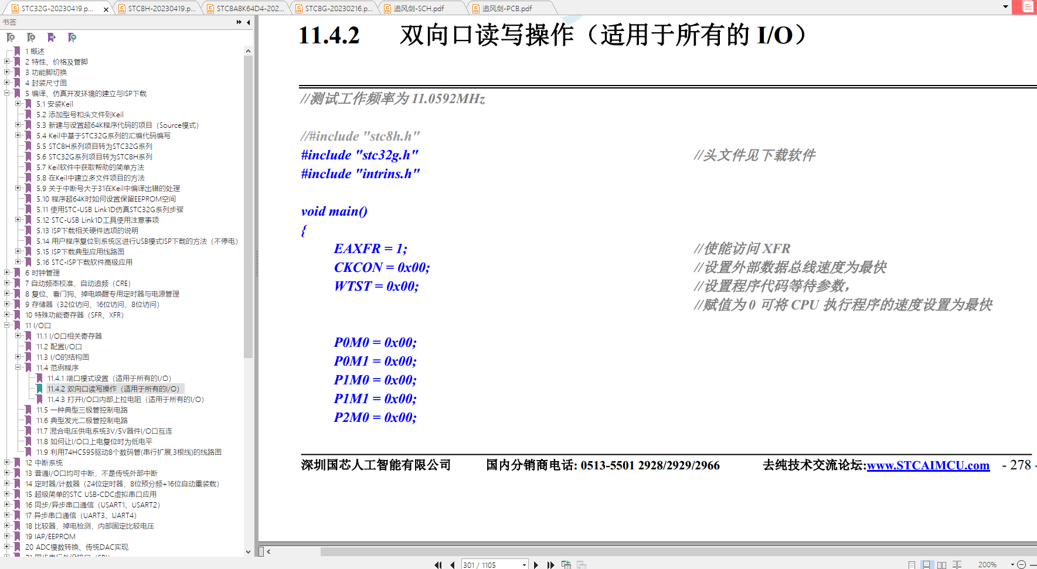
Task: Switch to two-page facing view
Action: click(x=941, y=565)
